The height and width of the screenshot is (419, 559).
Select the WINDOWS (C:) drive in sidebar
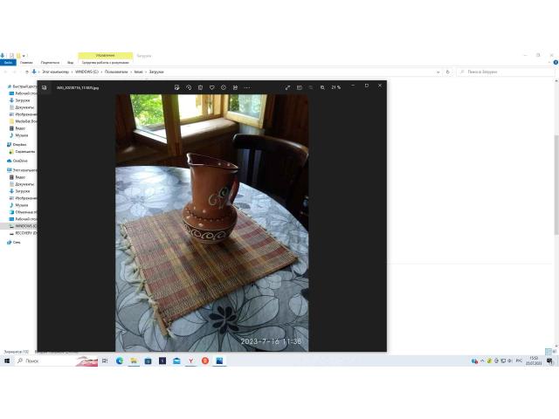click(23, 226)
